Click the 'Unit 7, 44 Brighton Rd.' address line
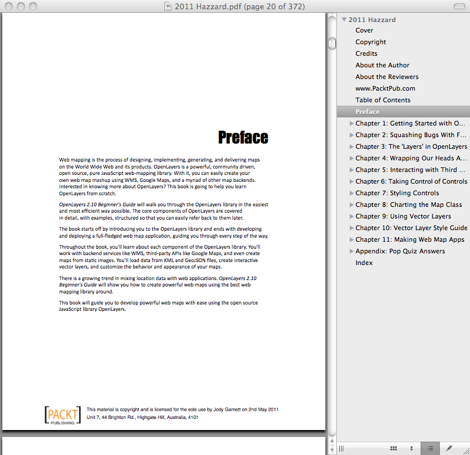470x455 pixels. tap(142, 417)
